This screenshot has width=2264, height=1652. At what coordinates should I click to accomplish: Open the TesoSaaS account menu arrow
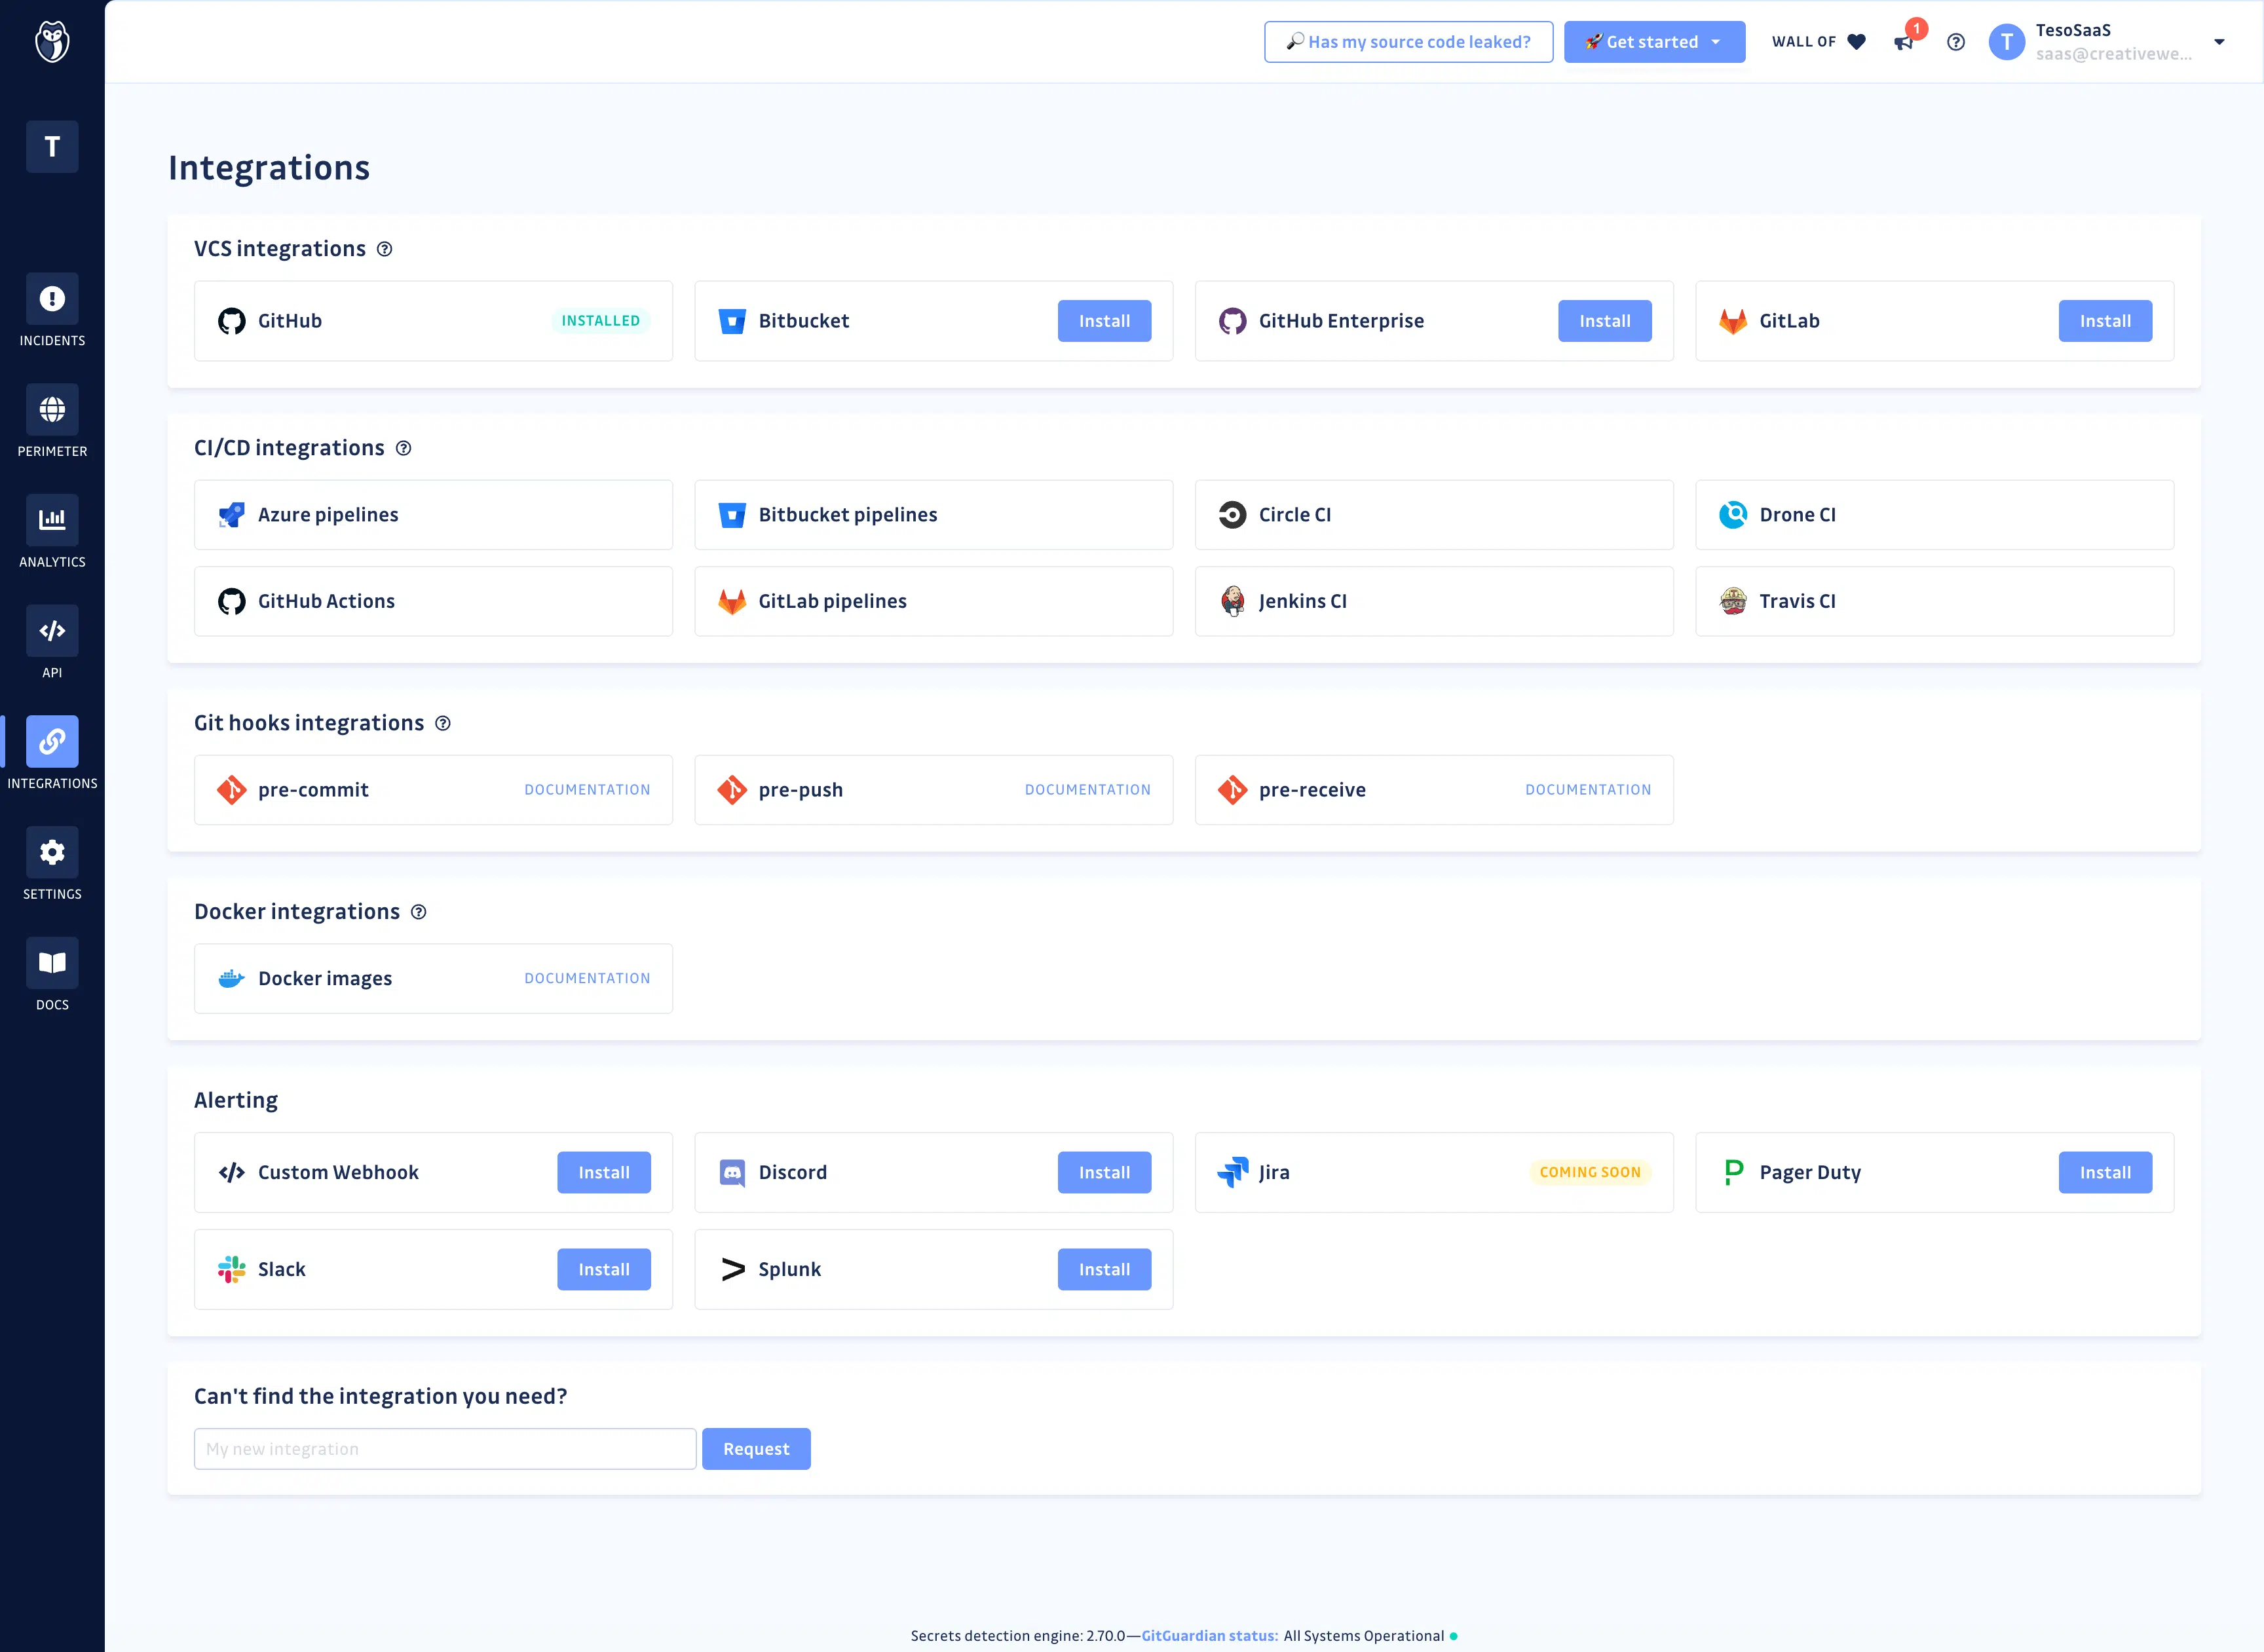coord(2219,42)
